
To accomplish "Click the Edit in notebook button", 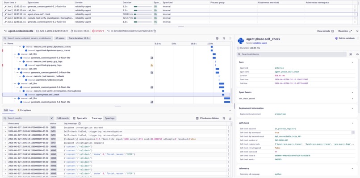I will (x=345, y=38).
